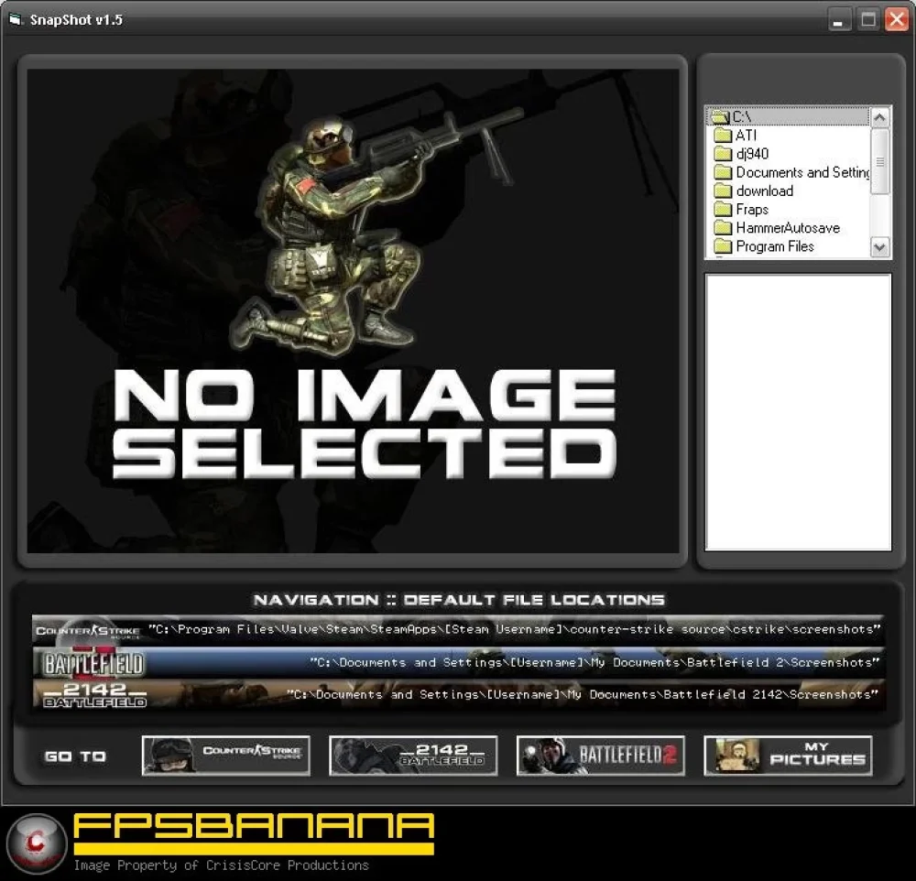Viewport: 916px width, 881px height.
Task: Click folder list scroll down arrow
Action: (879, 247)
